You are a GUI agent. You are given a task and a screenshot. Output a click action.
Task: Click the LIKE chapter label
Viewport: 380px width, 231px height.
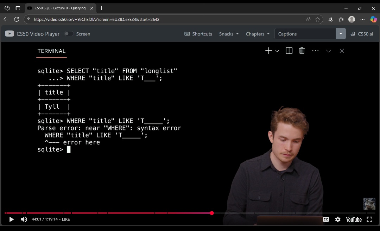[66, 219]
